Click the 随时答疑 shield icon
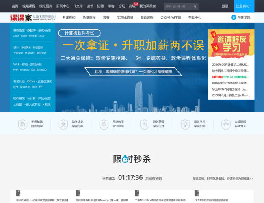The image size is (264, 203). click(x=145, y=124)
